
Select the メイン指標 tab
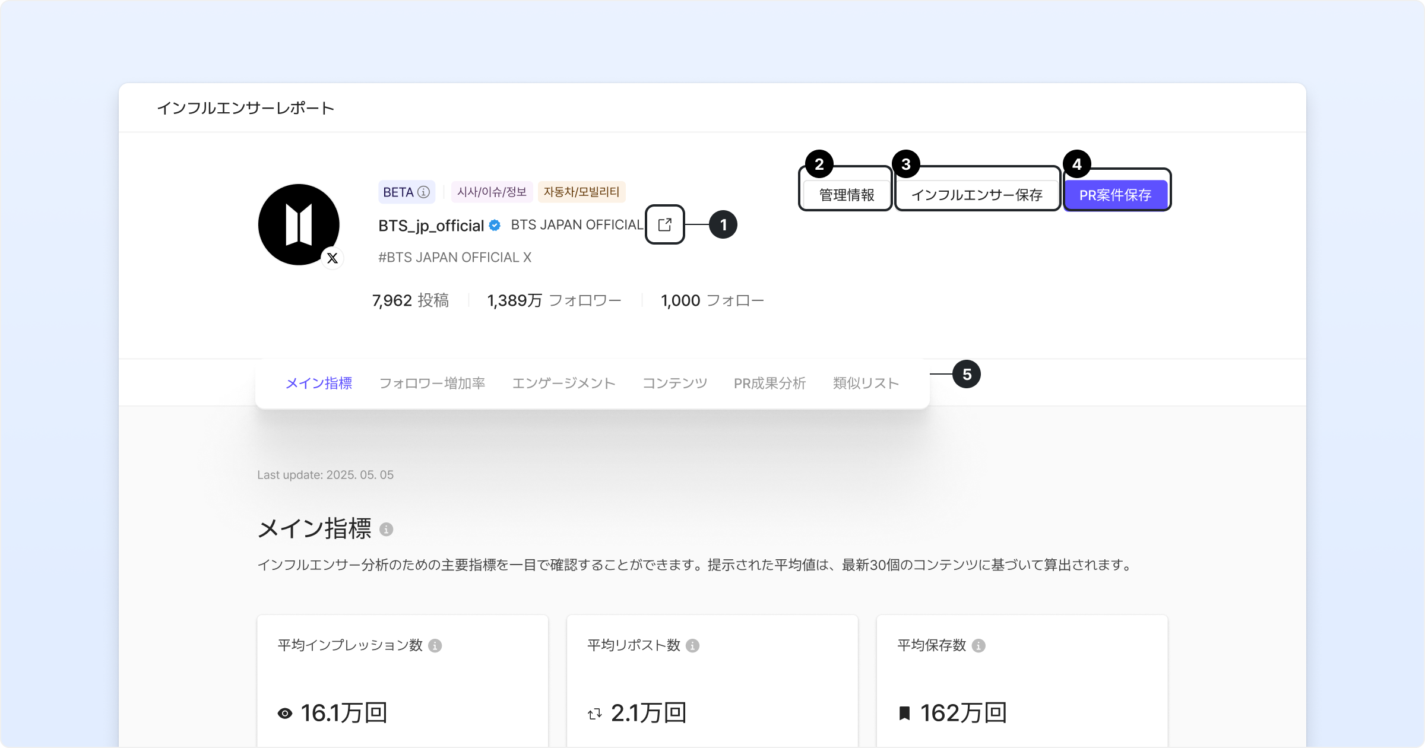click(319, 383)
